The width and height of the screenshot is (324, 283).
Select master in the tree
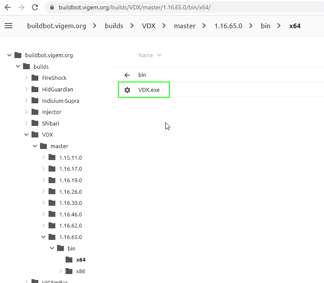(59, 146)
